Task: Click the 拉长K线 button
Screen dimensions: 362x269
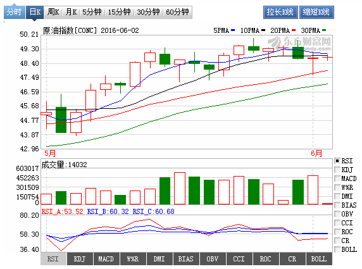Action: point(280,12)
